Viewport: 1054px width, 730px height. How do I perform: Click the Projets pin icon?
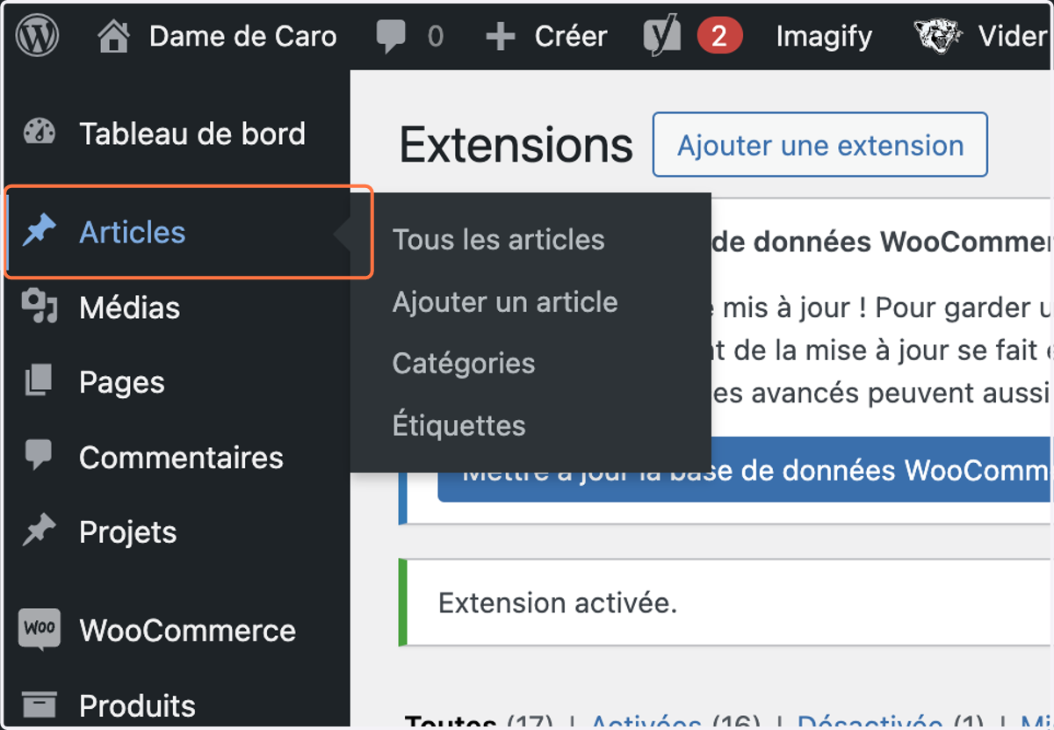pos(39,531)
